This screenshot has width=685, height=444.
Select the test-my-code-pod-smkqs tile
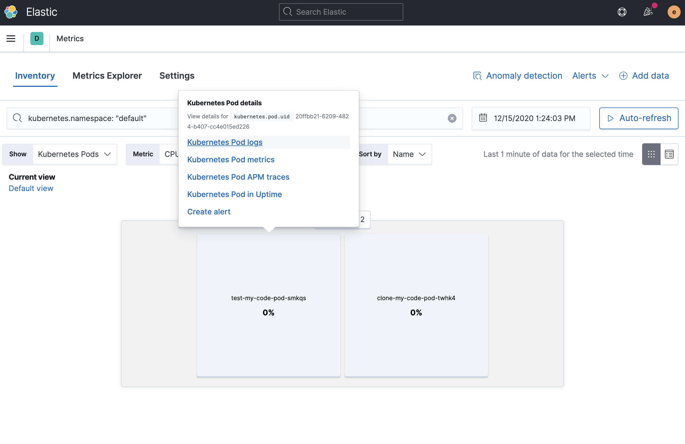click(268, 305)
